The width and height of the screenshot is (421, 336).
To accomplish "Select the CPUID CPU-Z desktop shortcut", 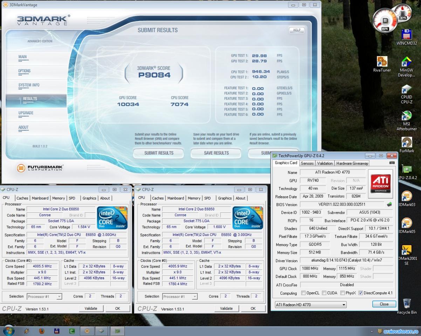I will [x=406, y=94].
